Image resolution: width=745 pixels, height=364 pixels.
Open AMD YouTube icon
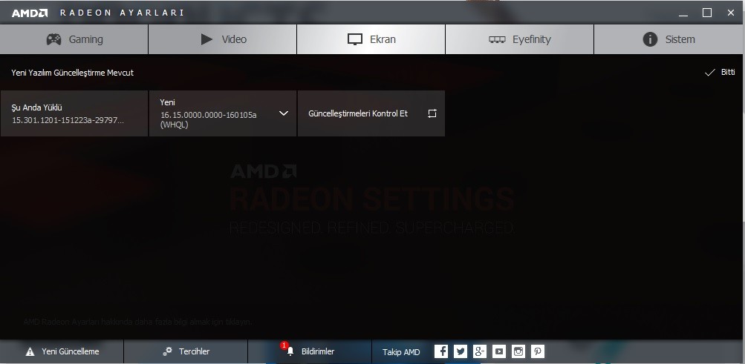(499, 351)
